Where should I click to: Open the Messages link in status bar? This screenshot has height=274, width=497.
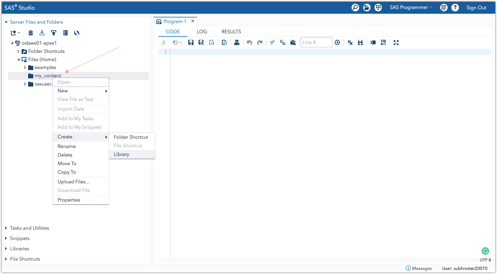(x=419, y=268)
